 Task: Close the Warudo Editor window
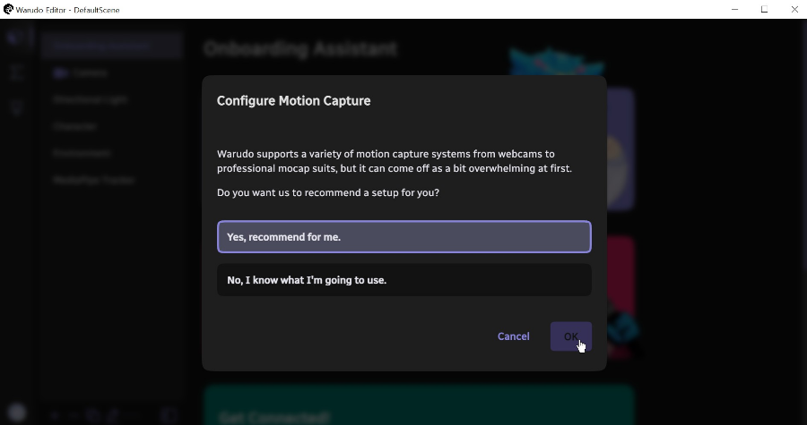[794, 9]
